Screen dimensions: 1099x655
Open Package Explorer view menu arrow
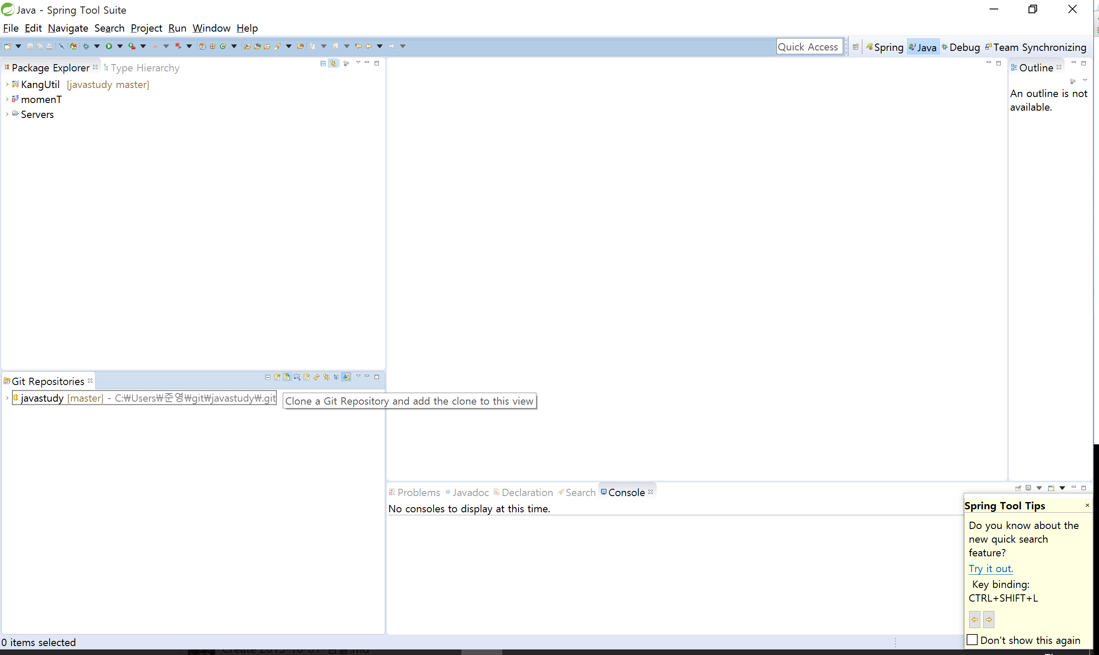(x=358, y=63)
